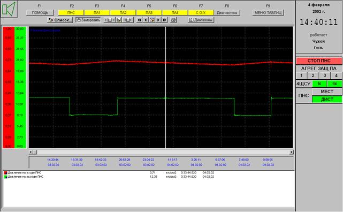Click the green scale column of the chart

(20, 87)
